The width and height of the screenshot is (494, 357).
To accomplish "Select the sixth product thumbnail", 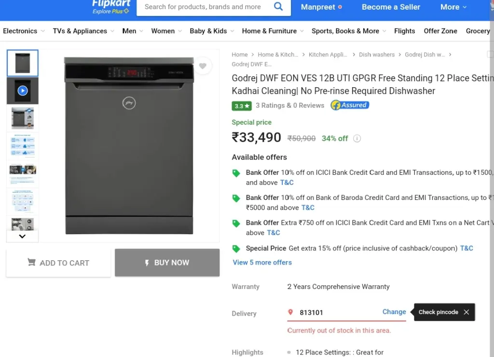I will (x=23, y=201).
